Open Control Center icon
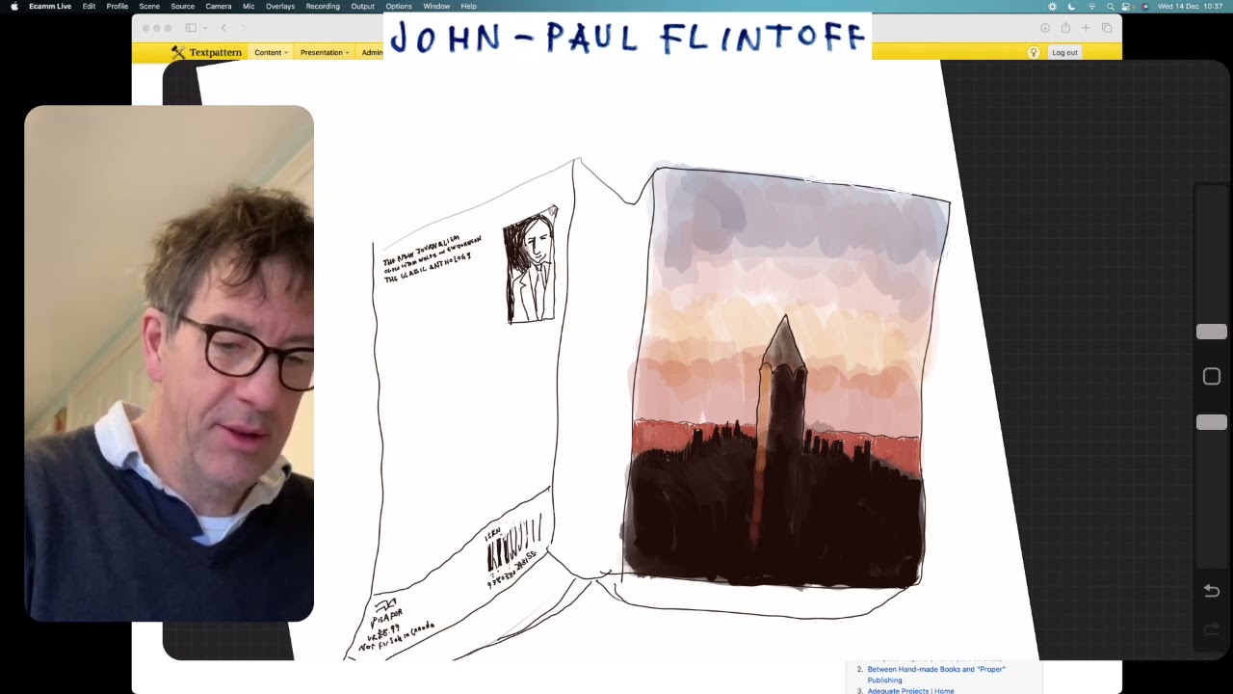Image resolution: width=1233 pixels, height=694 pixels. click(x=1127, y=6)
